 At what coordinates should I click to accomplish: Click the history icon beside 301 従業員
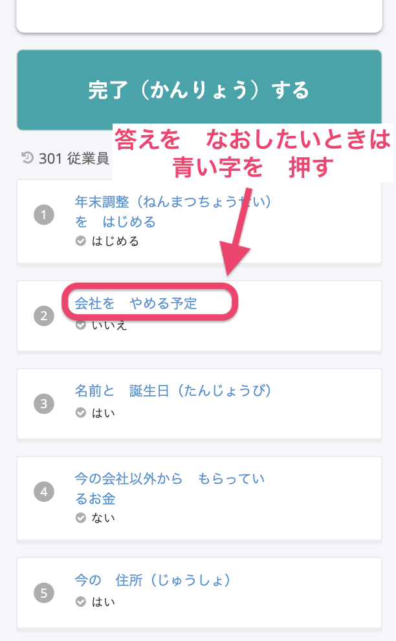(x=27, y=157)
